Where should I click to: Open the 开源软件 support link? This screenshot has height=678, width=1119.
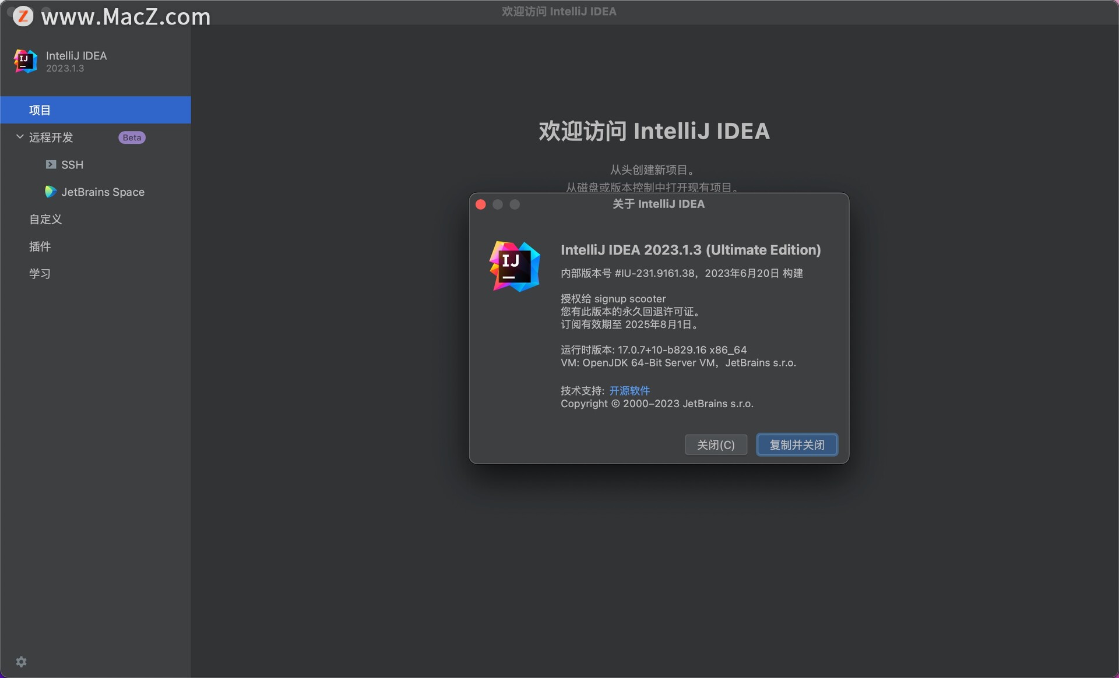(629, 390)
